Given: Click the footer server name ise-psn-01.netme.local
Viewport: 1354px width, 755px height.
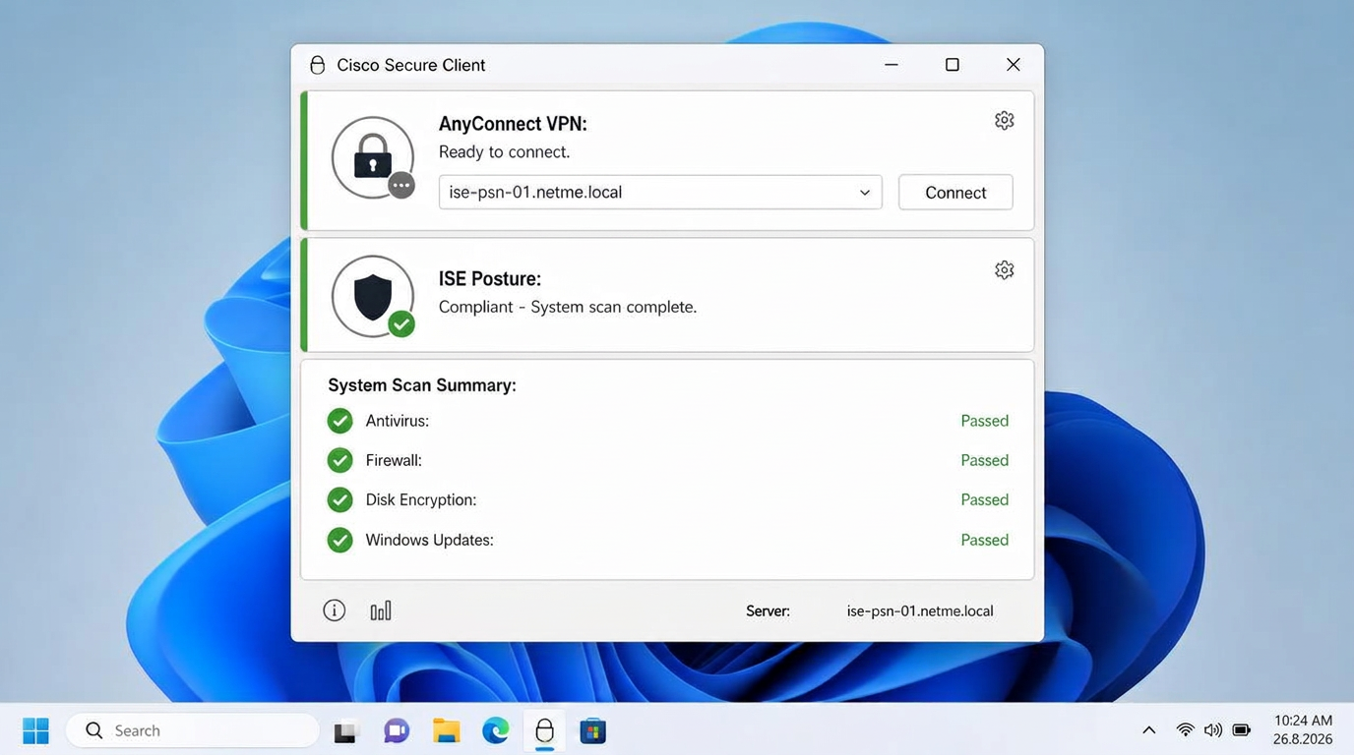Looking at the screenshot, I should click(x=920, y=610).
